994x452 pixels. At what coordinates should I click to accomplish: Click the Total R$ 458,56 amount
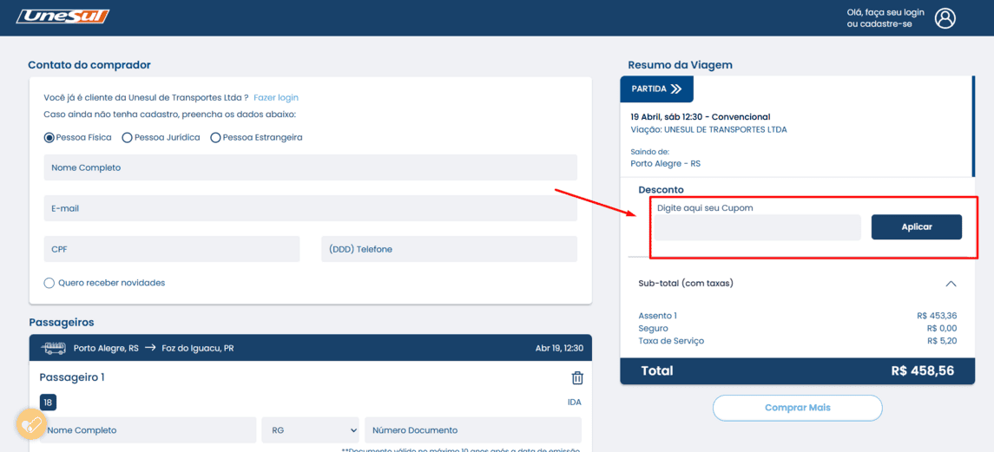[922, 370]
